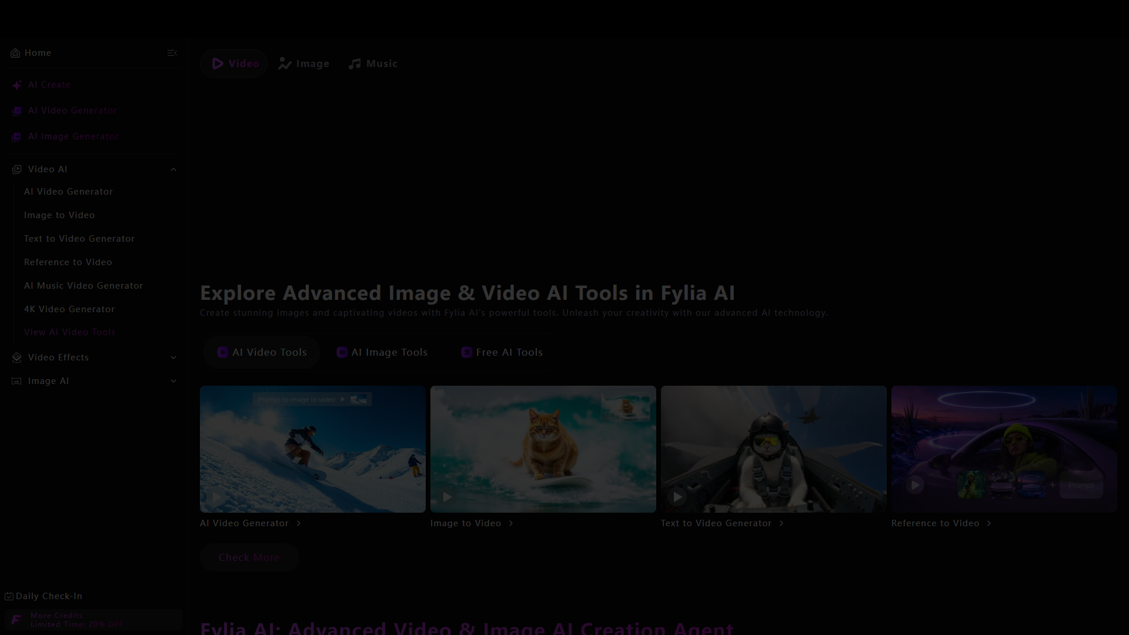Switch to the Music tab
The width and height of the screenshot is (1129, 635).
(x=373, y=63)
